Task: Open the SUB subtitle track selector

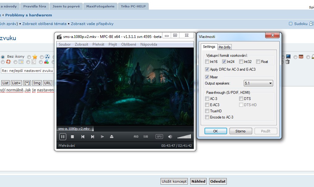Action: click(x=146, y=137)
